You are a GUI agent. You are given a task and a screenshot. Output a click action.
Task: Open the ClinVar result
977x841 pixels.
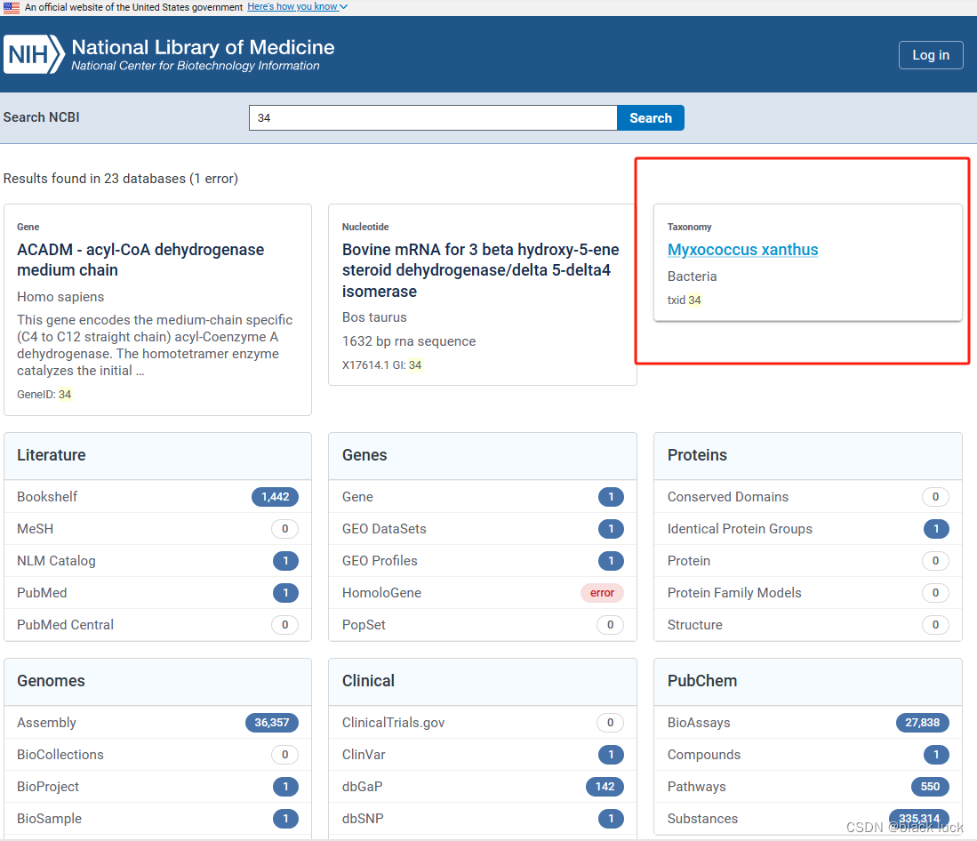point(482,755)
